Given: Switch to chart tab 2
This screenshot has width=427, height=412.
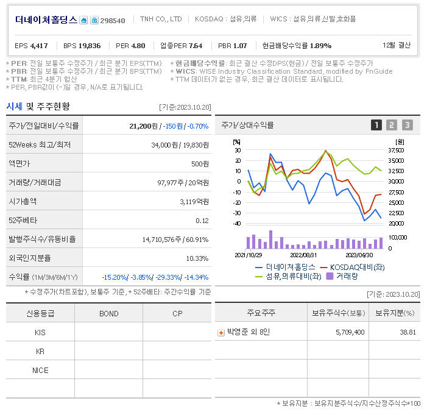Looking at the screenshot, I should coord(392,125).
